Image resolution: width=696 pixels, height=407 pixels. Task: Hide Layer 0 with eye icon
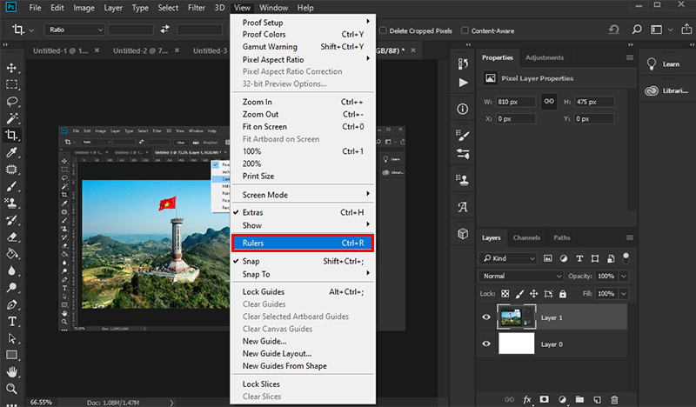486,344
